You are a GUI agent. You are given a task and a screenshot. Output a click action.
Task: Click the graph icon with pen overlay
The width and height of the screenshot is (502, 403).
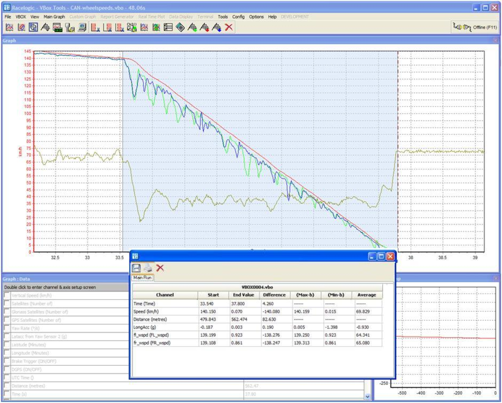click(x=21, y=27)
